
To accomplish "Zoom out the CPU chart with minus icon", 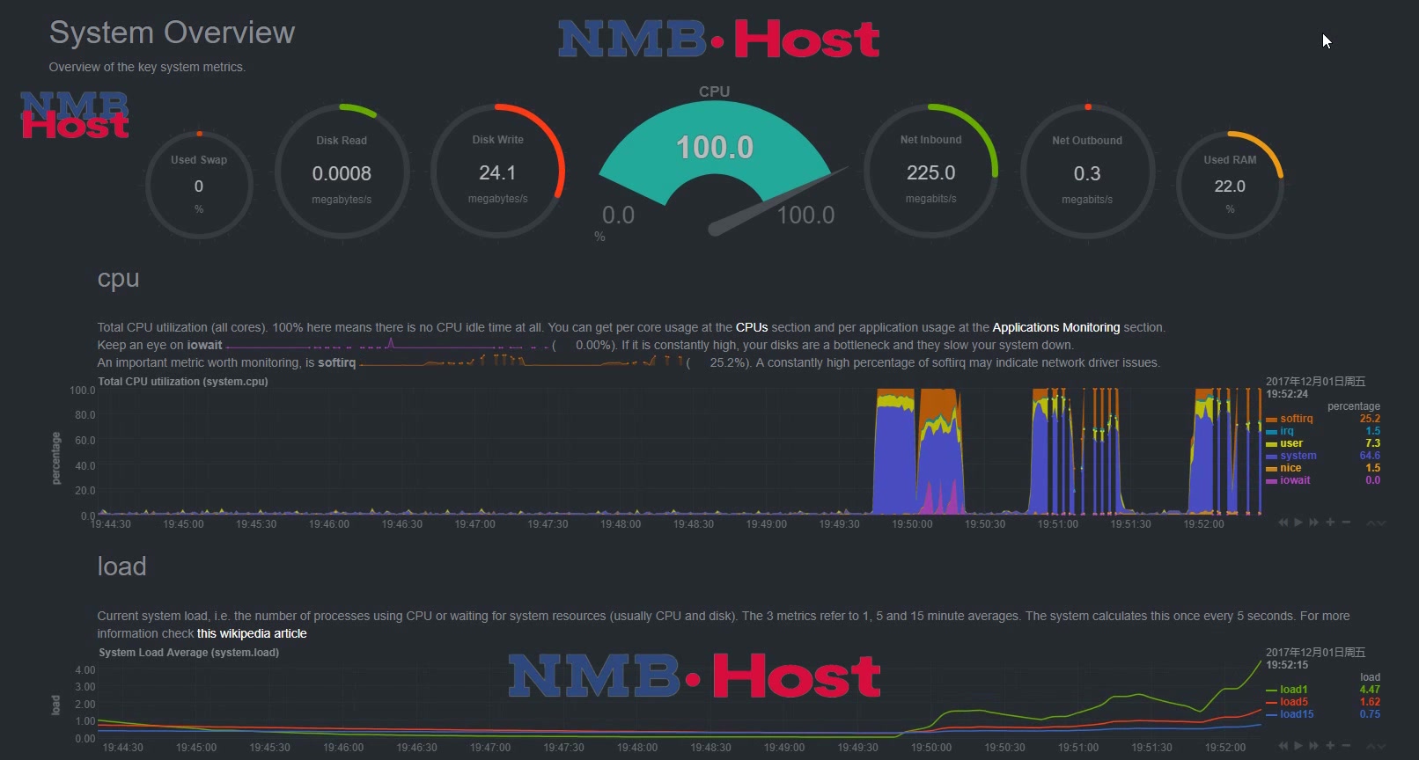I will [x=1346, y=522].
